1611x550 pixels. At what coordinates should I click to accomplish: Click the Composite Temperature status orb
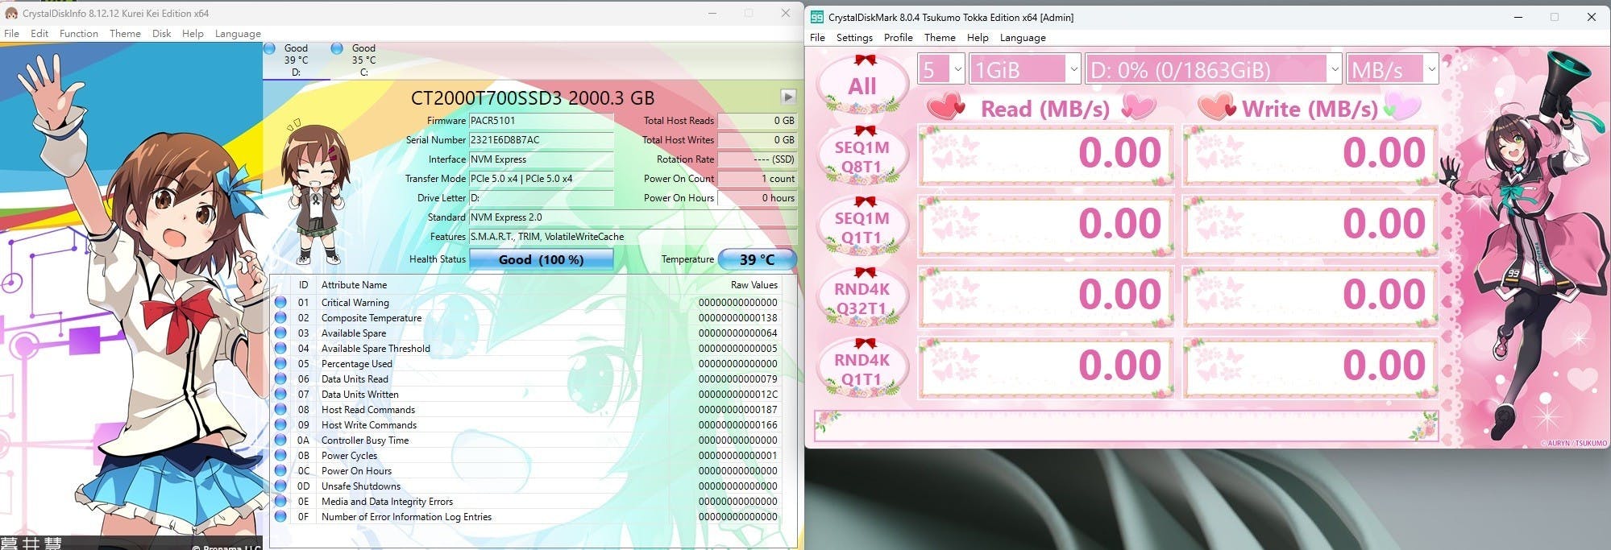pyautogui.click(x=280, y=318)
